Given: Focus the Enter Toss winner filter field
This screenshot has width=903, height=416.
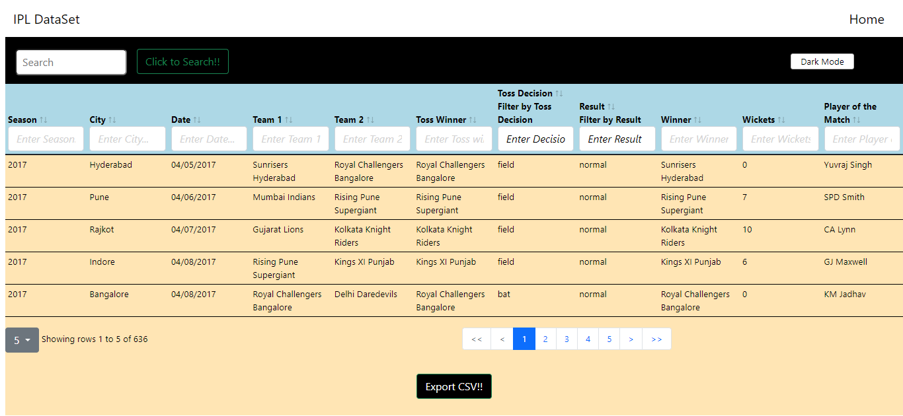Looking at the screenshot, I should click(x=454, y=139).
